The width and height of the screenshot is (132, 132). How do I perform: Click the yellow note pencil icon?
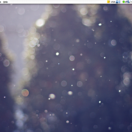pyautogui.click(x=109, y=2)
